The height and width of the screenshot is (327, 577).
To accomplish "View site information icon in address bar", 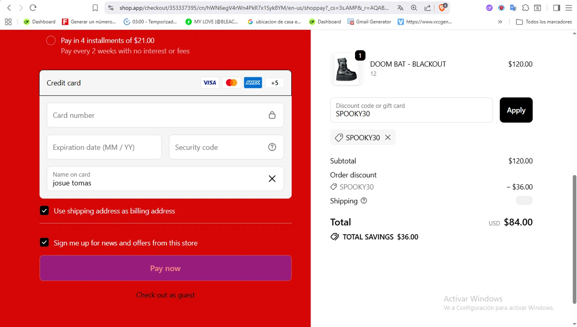I will [111, 8].
